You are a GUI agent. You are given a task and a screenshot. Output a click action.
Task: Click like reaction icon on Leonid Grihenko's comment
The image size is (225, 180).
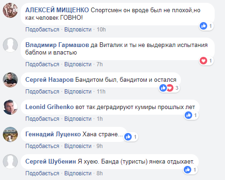click(x=188, y=115)
